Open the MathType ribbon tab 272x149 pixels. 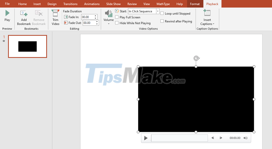tap(163, 4)
